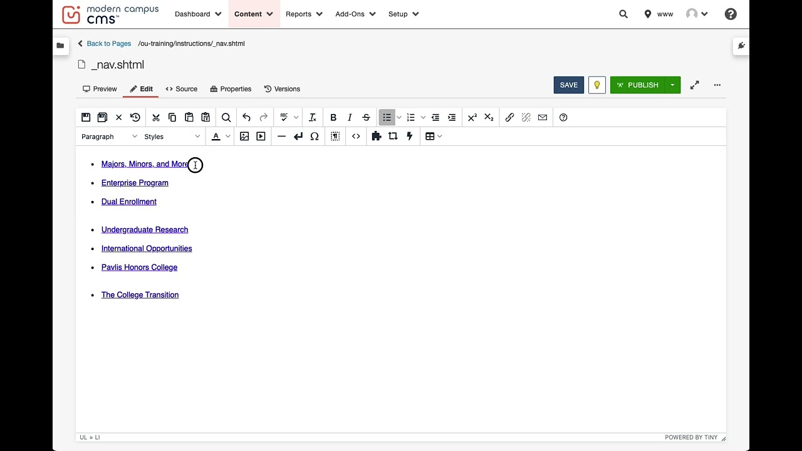Open find and replace magnifier icon
Screen dimensions: 802x451
pos(226,117)
